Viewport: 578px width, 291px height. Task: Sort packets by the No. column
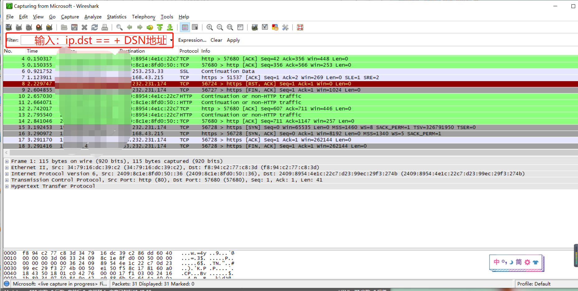14,51
